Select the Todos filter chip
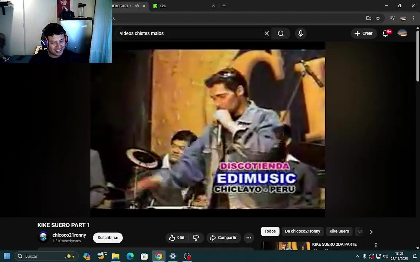The image size is (420, 262). coord(270,231)
